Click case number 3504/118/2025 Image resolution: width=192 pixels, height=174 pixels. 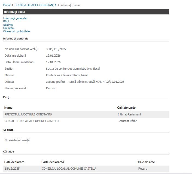(56, 49)
